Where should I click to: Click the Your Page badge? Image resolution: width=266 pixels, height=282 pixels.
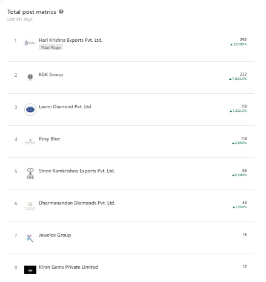51,48
